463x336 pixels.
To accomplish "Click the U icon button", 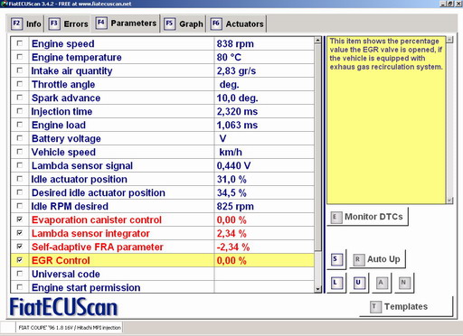I will coord(359,283).
